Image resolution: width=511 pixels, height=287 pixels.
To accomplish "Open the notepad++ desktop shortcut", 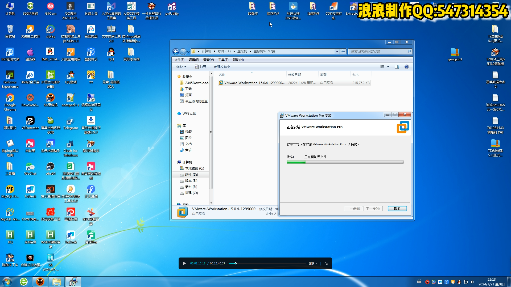I will click(x=71, y=100).
